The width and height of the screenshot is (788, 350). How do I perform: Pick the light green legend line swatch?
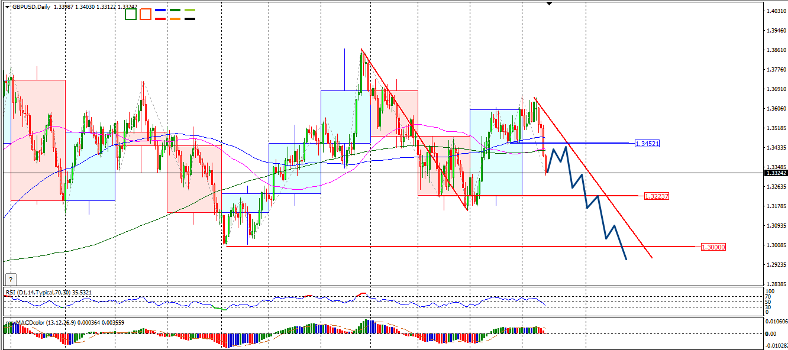click(x=189, y=11)
